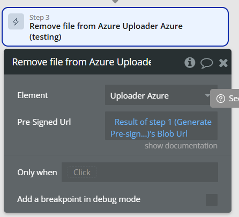Click the Element dropdown arrow
The width and height of the screenshot is (239, 217).
click(x=207, y=95)
